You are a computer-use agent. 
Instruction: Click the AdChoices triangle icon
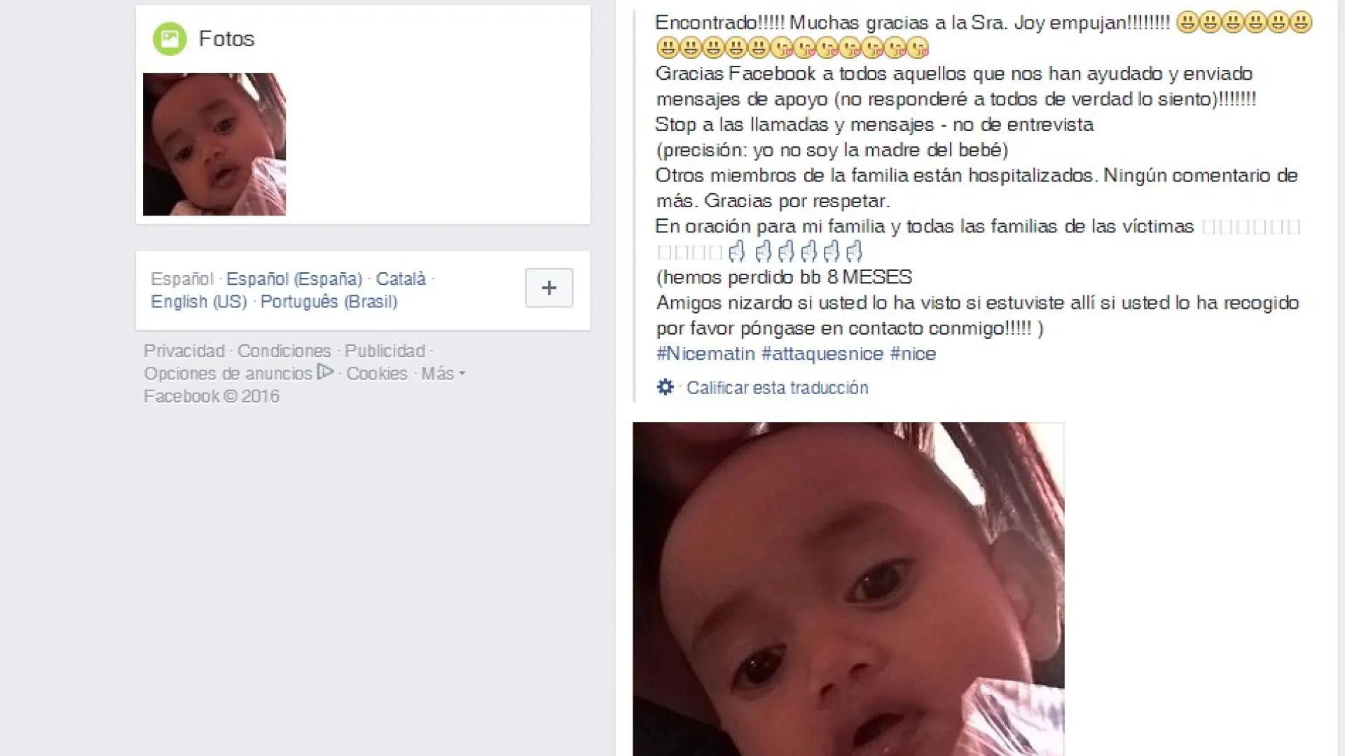point(324,372)
